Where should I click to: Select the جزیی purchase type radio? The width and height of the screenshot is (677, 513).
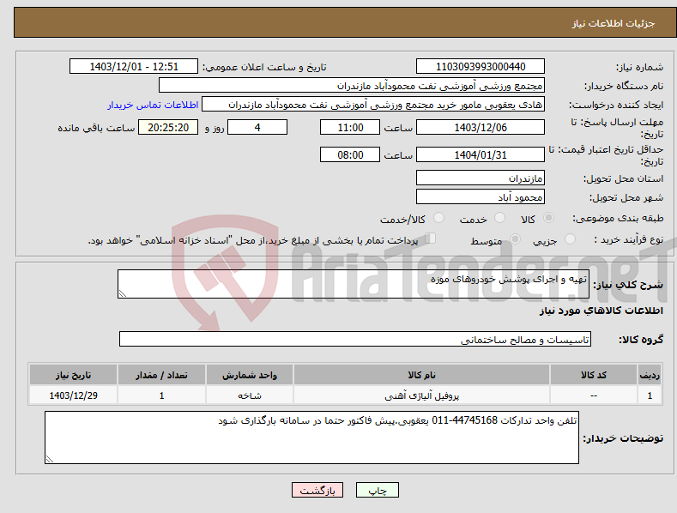tap(570, 238)
